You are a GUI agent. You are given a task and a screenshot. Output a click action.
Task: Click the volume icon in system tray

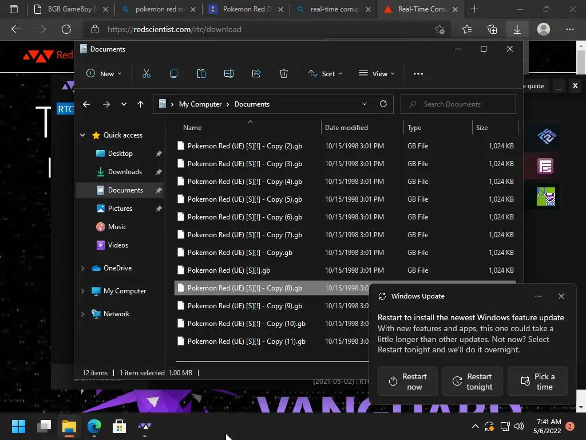point(519,426)
